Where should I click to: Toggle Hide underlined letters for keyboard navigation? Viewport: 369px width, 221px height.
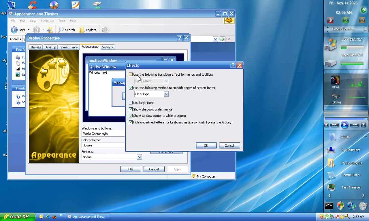[x=131, y=122]
